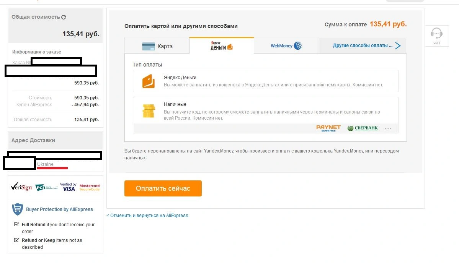
Task: Expand other payment methods with the chevron arrow
Action: [x=398, y=45]
